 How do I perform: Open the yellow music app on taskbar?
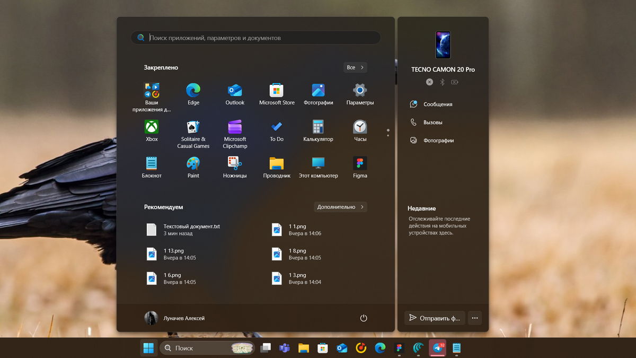(x=361, y=348)
